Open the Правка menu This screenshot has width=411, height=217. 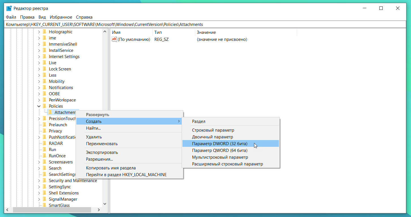[x=27, y=17]
